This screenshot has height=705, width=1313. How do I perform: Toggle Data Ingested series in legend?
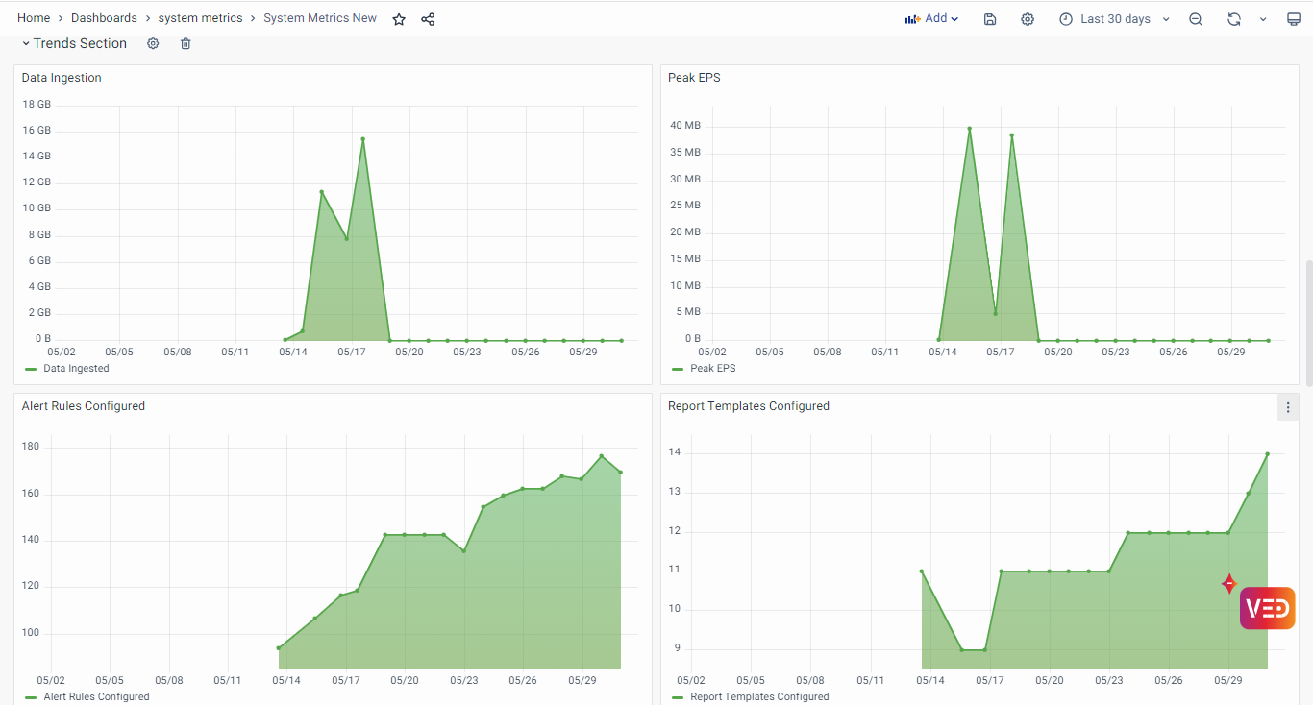(76, 369)
